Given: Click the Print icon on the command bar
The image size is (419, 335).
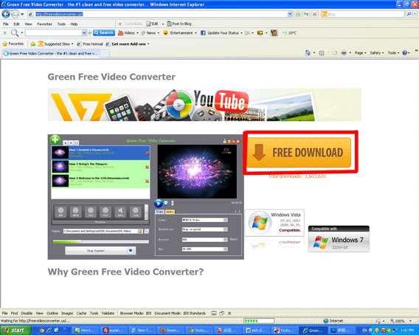Looking at the screenshot, I should (x=344, y=53).
